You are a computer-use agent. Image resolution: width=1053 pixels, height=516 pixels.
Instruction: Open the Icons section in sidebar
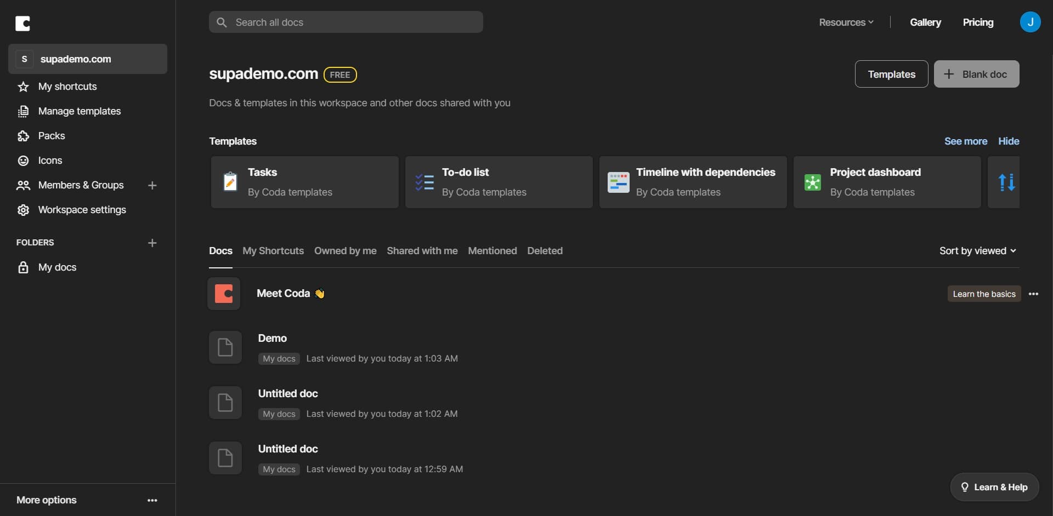coord(49,160)
